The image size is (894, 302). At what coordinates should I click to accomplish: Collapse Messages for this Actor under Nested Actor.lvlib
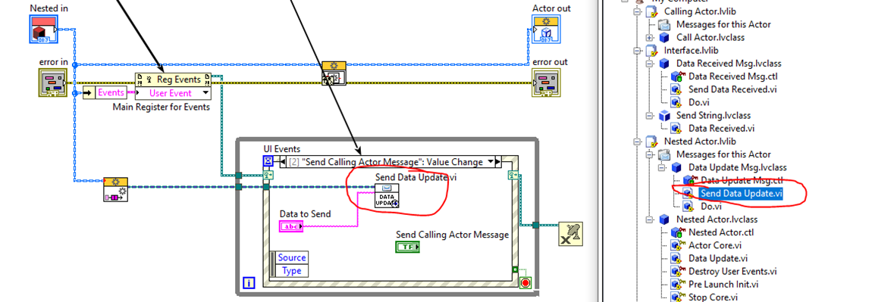(x=649, y=154)
